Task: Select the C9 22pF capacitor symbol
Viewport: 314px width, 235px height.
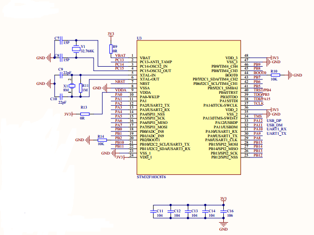Action: click(x=61, y=75)
